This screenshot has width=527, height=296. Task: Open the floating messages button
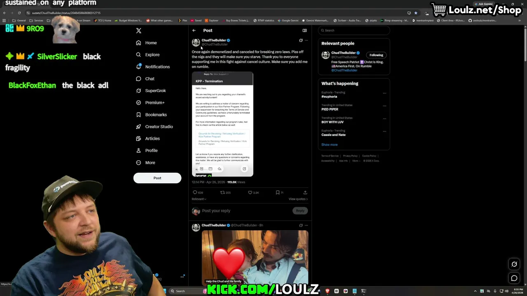click(514, 278)
